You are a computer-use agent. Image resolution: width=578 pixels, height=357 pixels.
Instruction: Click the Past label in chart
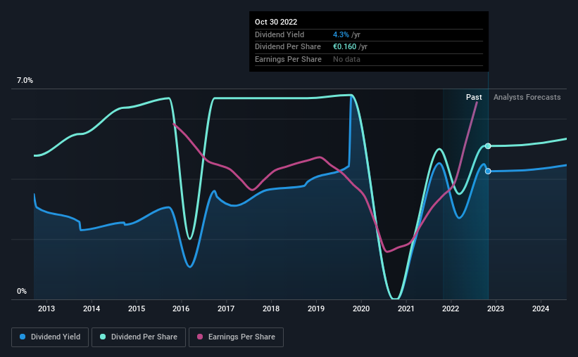coord(474,97)
